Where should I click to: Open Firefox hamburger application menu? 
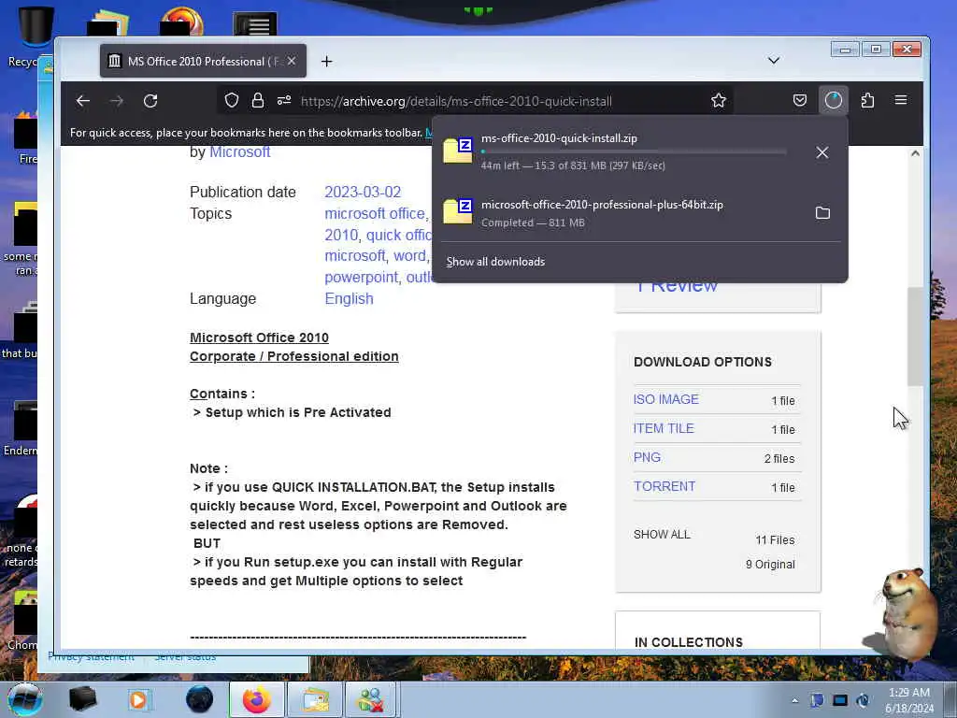(901, 100)
